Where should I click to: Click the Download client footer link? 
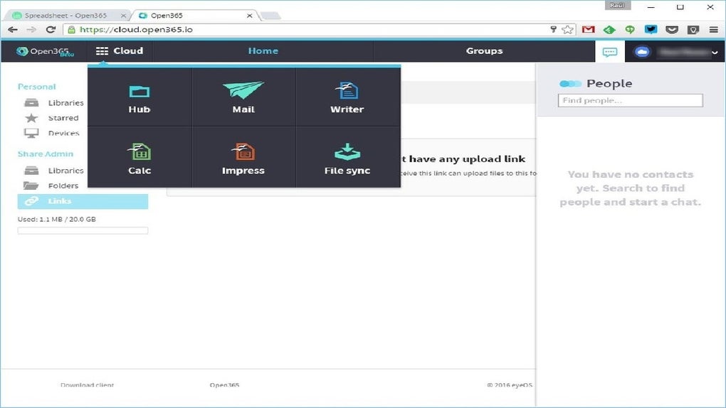point(87,385)
